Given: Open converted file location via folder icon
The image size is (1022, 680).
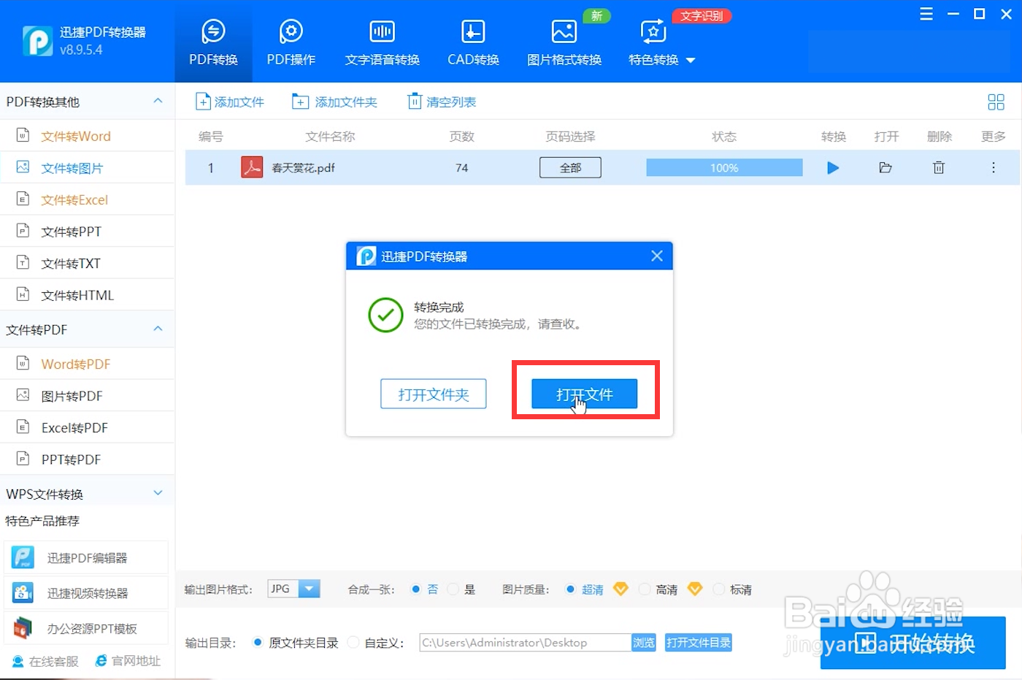Looking at the screenshot, I should click(x=885, y=167).
